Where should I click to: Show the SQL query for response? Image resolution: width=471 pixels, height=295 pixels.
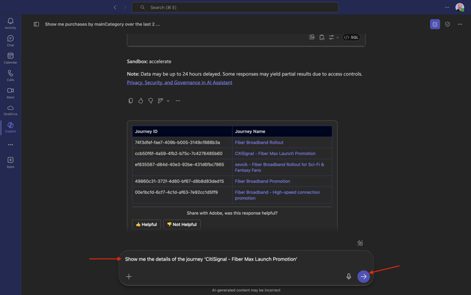point(351,38)
